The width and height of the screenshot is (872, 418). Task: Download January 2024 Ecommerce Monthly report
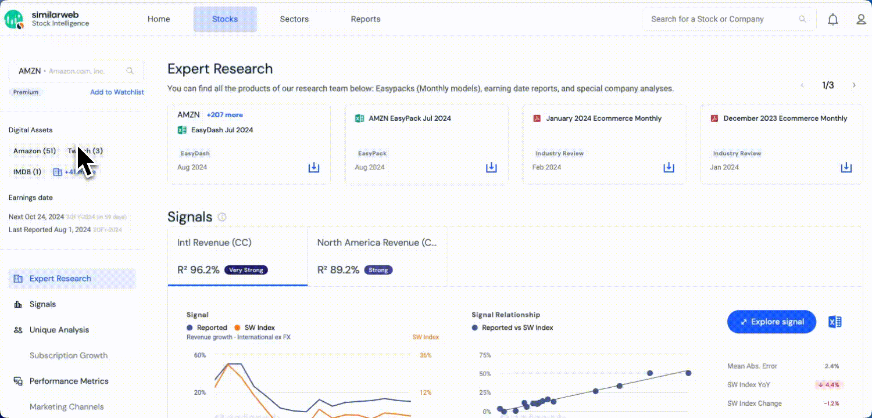[669, 167]
